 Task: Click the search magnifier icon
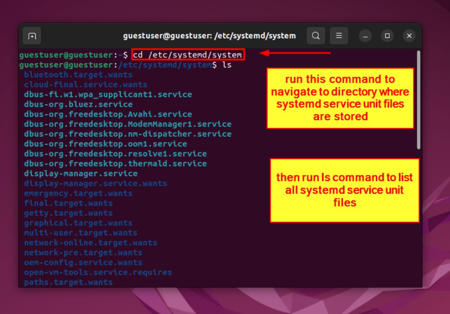click(x=316, y=36)
